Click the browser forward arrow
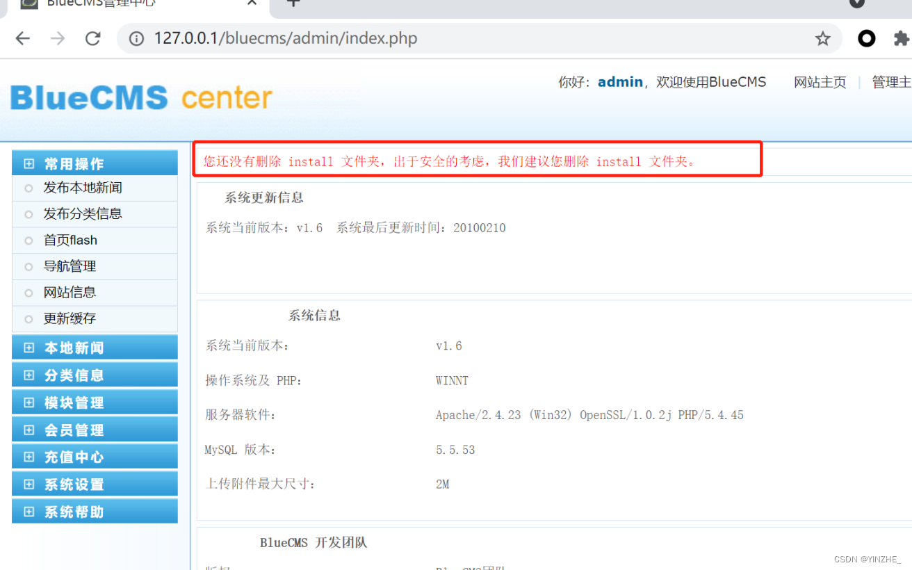912x570 pixels. (x=58, y=38)
